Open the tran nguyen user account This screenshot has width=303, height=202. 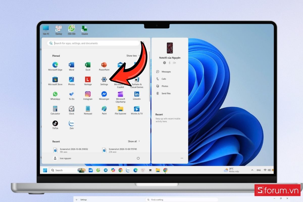[x=62, y=158]
